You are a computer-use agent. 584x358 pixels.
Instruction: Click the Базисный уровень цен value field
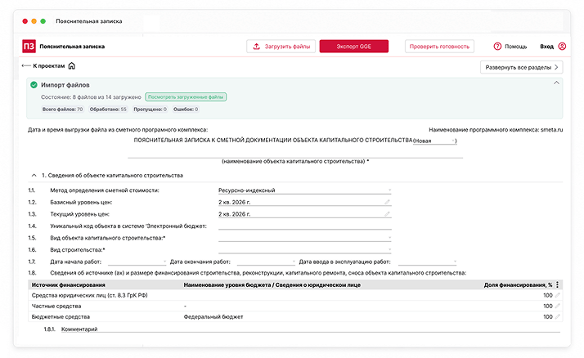[x=304, y=202]
